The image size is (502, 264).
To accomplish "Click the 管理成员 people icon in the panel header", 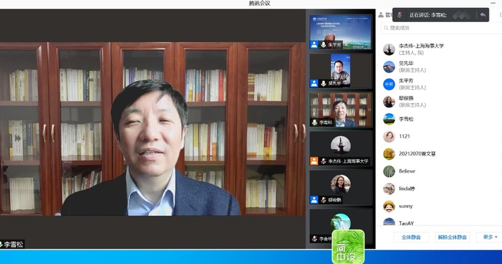I will (x=381, y=15).
